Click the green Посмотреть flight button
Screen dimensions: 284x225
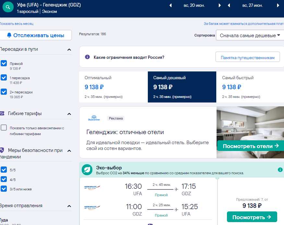(252, 217)
